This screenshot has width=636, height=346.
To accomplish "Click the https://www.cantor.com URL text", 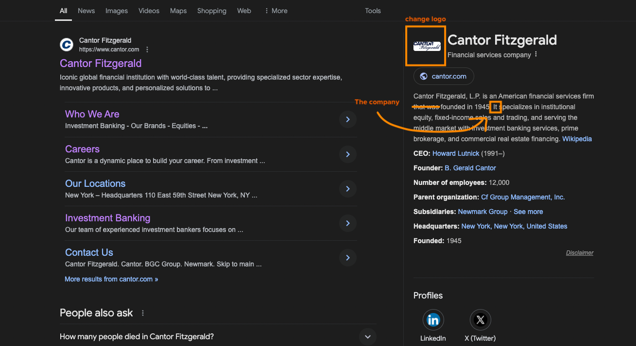I will tap(109, 49).
